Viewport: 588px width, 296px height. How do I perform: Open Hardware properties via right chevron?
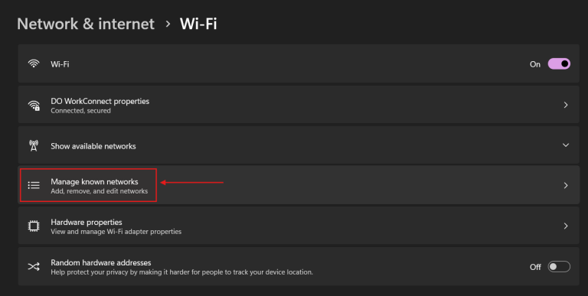click(566, 226)
